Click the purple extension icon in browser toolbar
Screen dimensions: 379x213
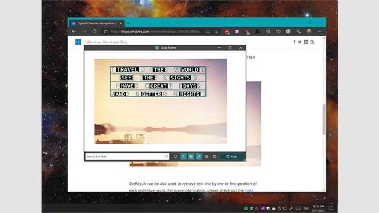[x=237, y=32]
